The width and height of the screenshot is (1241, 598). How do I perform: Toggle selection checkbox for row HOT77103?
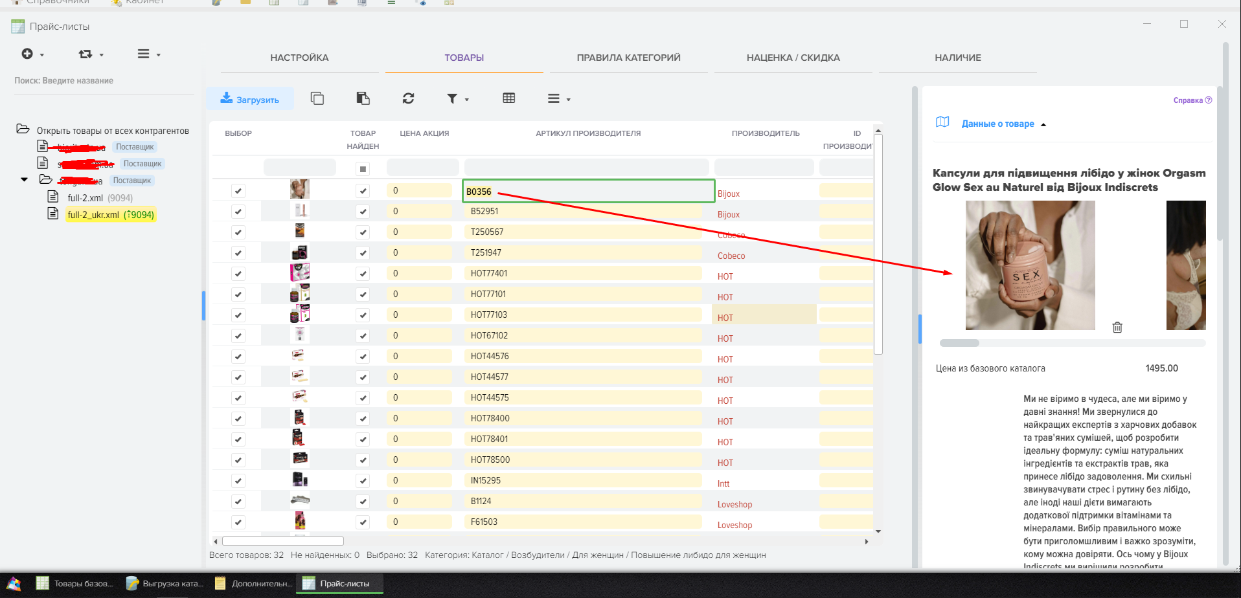[238, 315]
